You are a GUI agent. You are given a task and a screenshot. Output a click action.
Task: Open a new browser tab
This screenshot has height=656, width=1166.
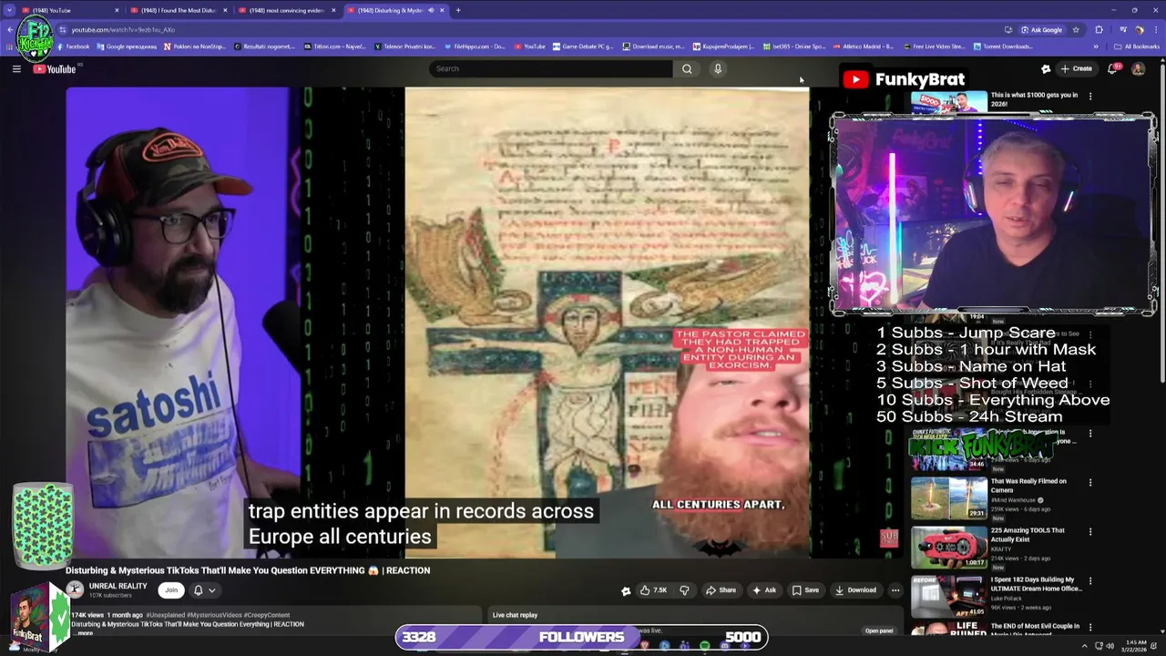pos(458,10)
